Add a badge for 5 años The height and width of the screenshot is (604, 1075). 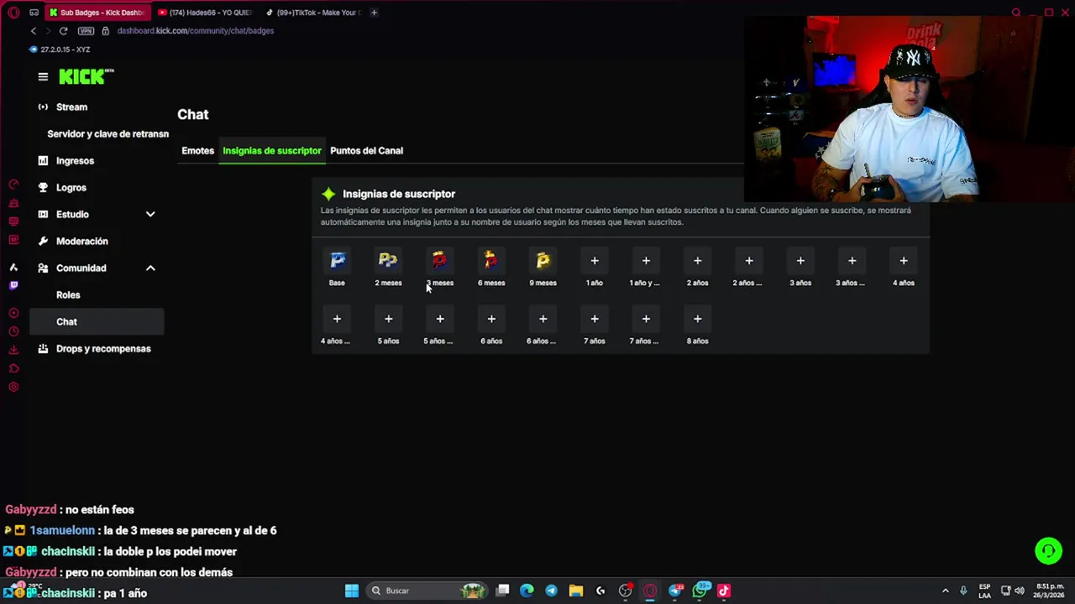point(388,319)
